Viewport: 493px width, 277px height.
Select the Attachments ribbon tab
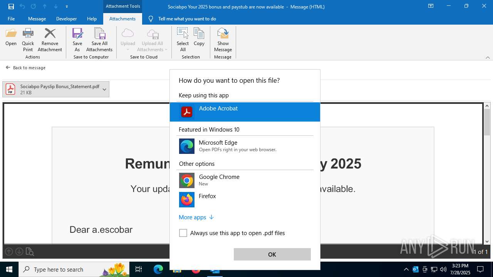point(122,19)
